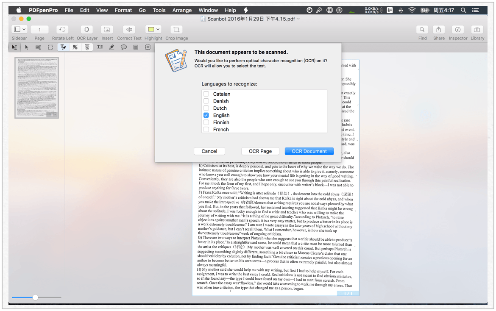Add a comment with the speech bubble tool
Viewport: 496px width, 311px height.
pos(124,47)
